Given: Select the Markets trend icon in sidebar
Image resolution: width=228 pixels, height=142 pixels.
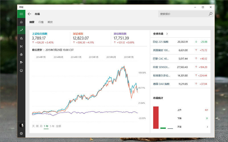Looking at the screenshot, I should point(21,30).
